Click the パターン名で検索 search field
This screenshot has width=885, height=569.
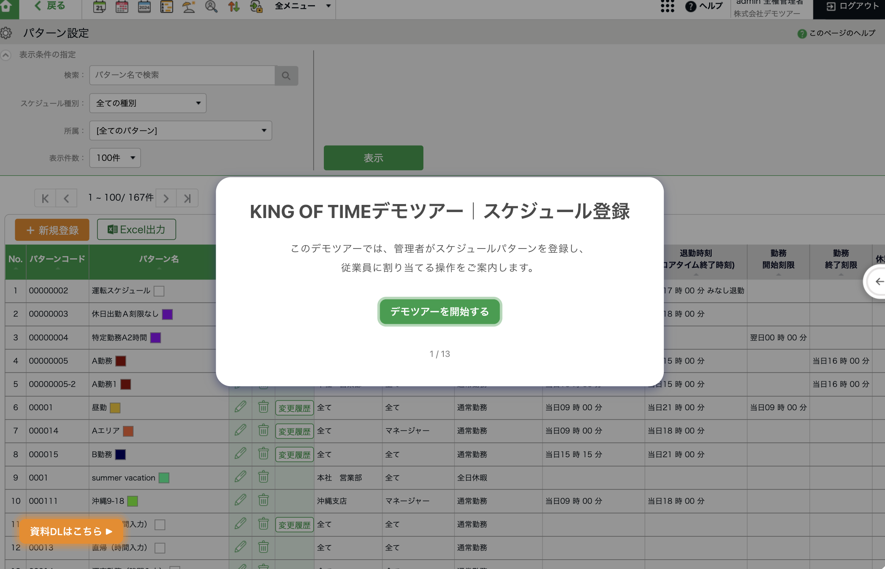coord(182,75)
